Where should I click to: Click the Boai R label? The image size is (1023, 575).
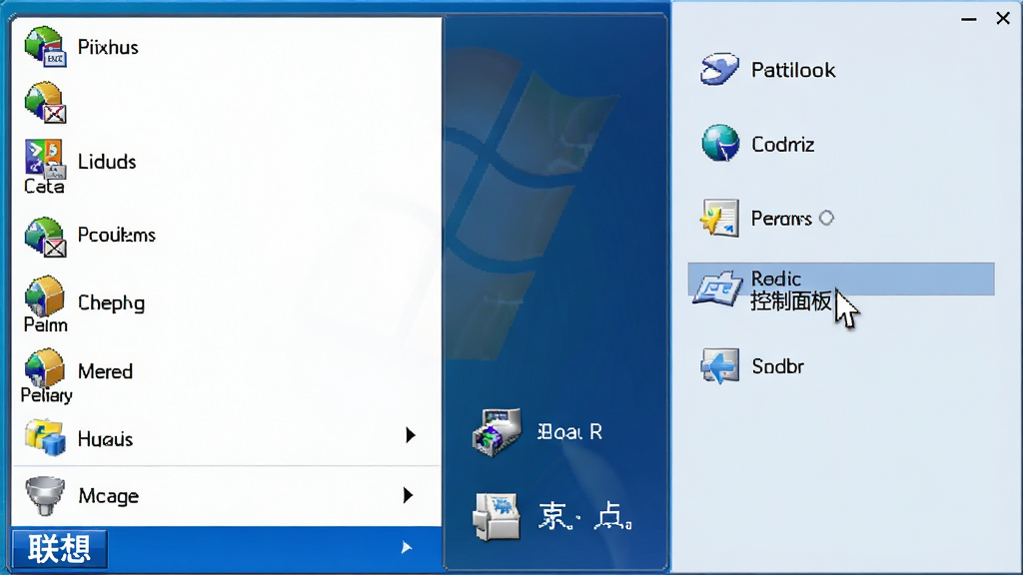tap(569, 431)
